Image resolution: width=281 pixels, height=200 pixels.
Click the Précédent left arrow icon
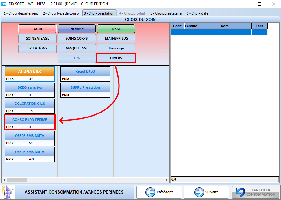tap(150, 192)
